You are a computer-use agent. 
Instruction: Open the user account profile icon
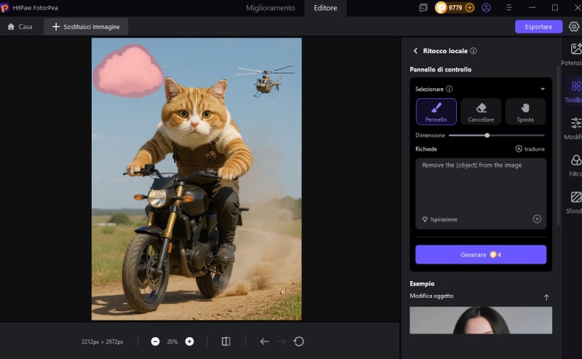pyautogui.click(x=486, y=7)
